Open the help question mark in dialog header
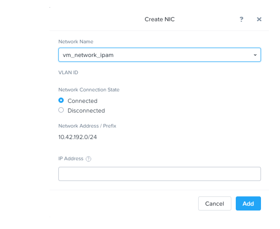The width and height of the screenshot is (280, 229). [242, 19]
